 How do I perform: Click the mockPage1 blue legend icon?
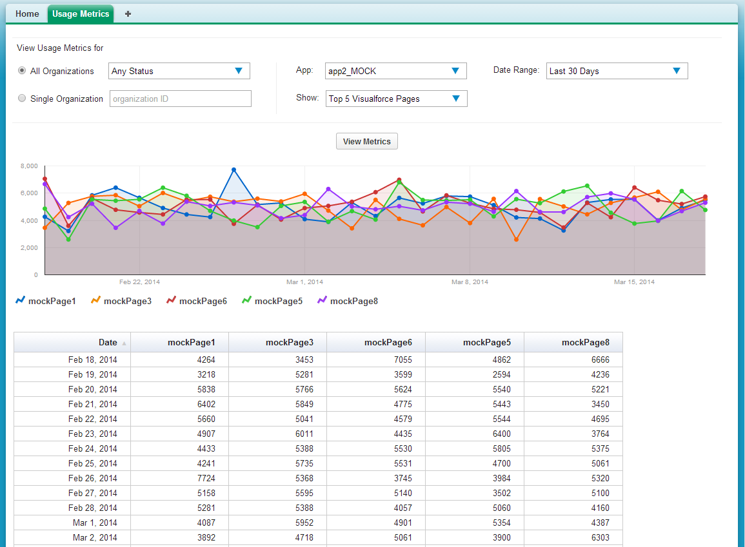tap(20, 300)
